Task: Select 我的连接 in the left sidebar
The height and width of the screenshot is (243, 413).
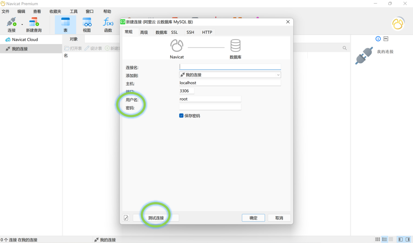Action: [20, 49]
